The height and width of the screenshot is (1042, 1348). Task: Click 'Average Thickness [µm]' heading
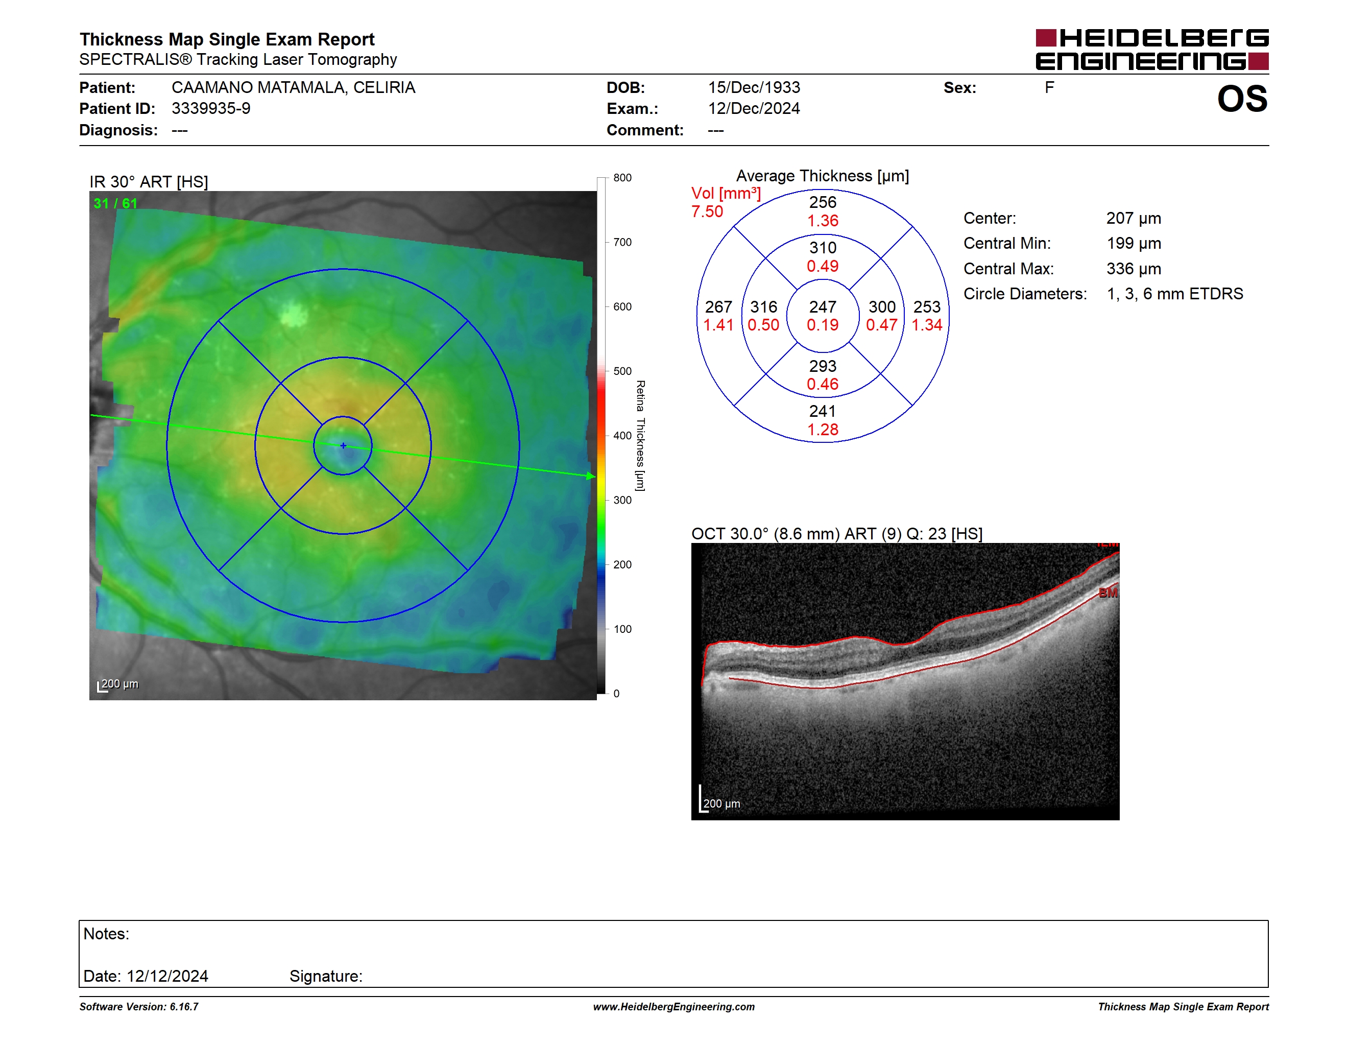822,176
